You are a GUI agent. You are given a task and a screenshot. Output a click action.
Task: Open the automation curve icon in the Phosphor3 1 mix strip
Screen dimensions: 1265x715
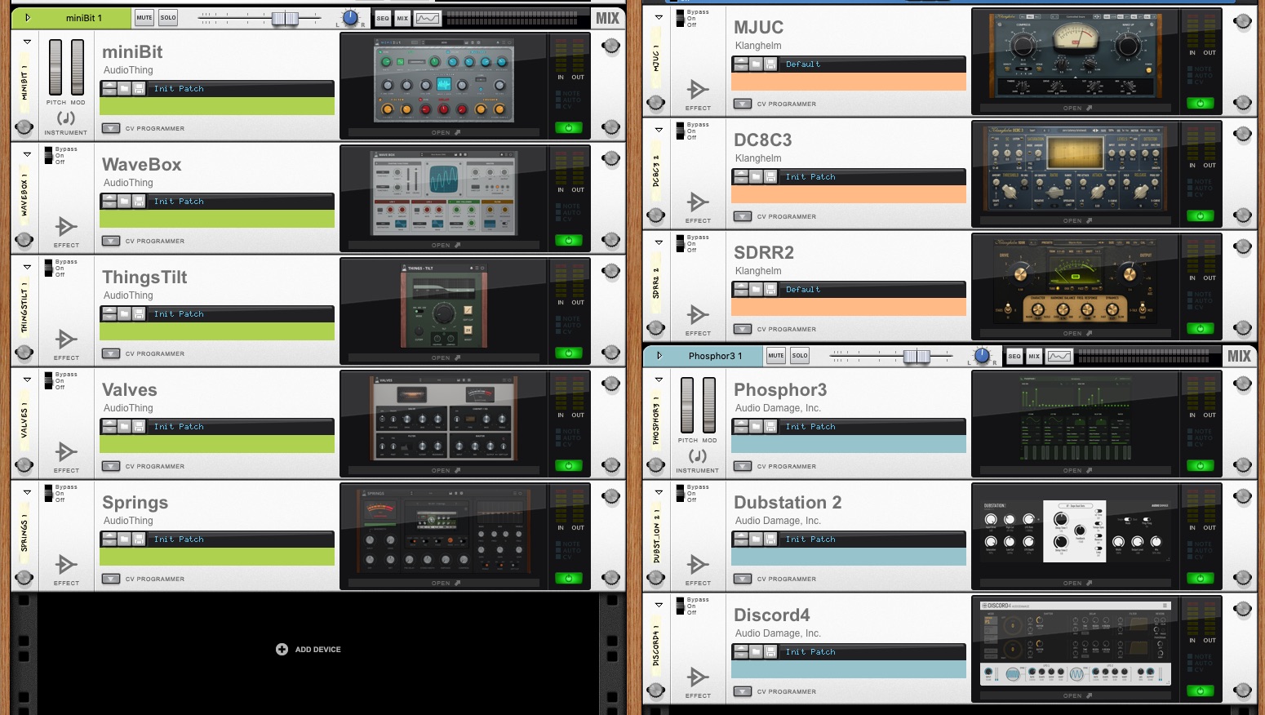(1059, 356)
